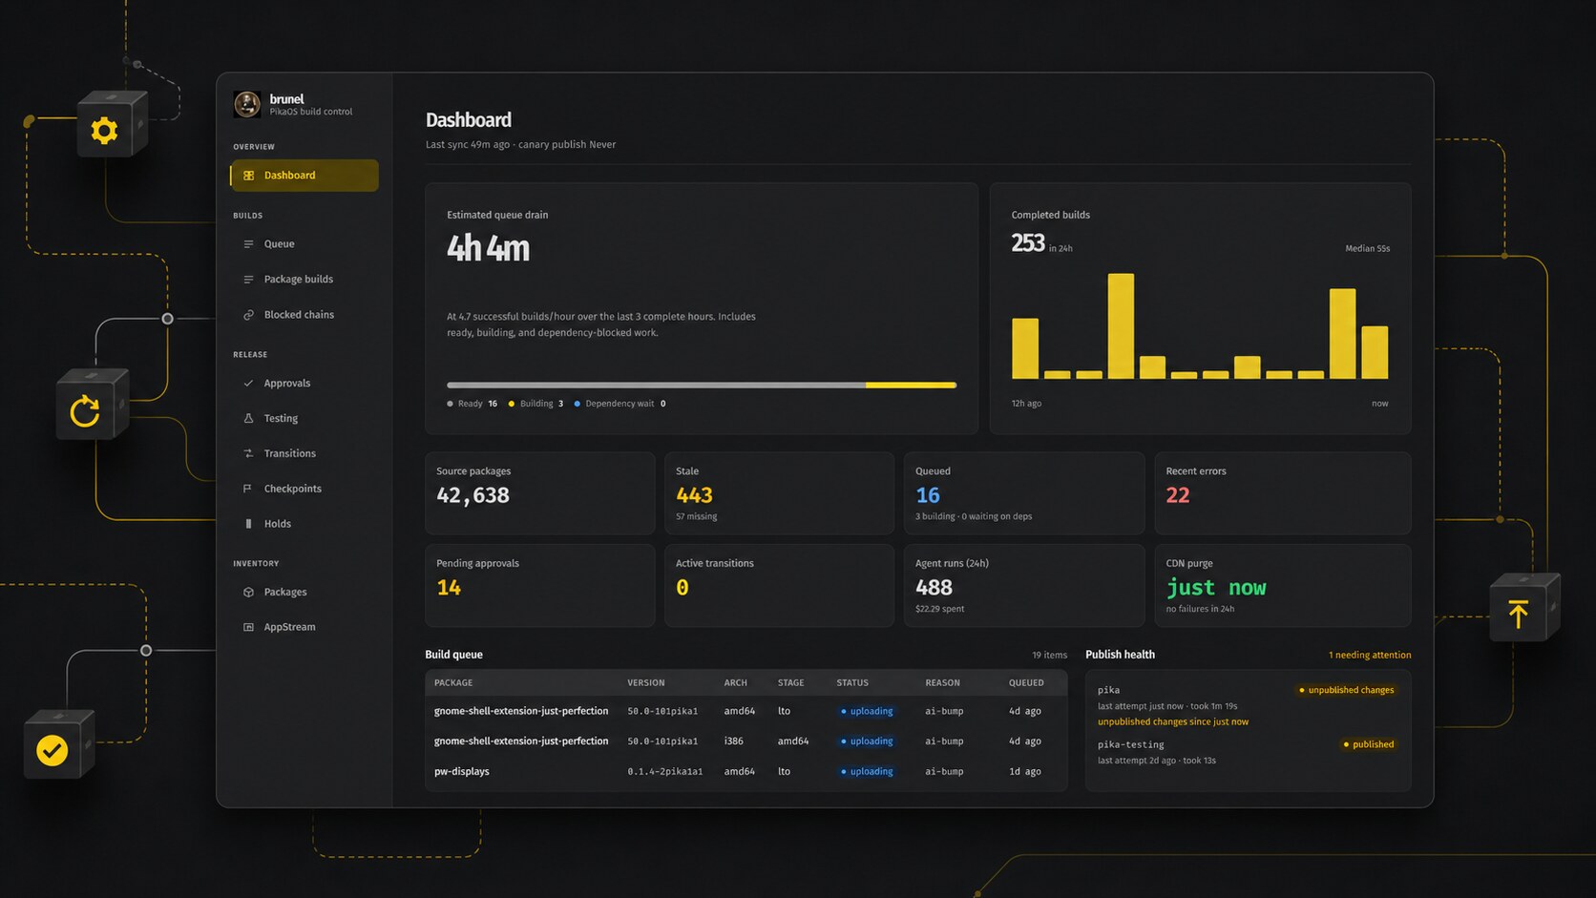This screenshot has height=898, width=1596.
Task: Click the Blocked chains link icon
Action: click(248, 315)
